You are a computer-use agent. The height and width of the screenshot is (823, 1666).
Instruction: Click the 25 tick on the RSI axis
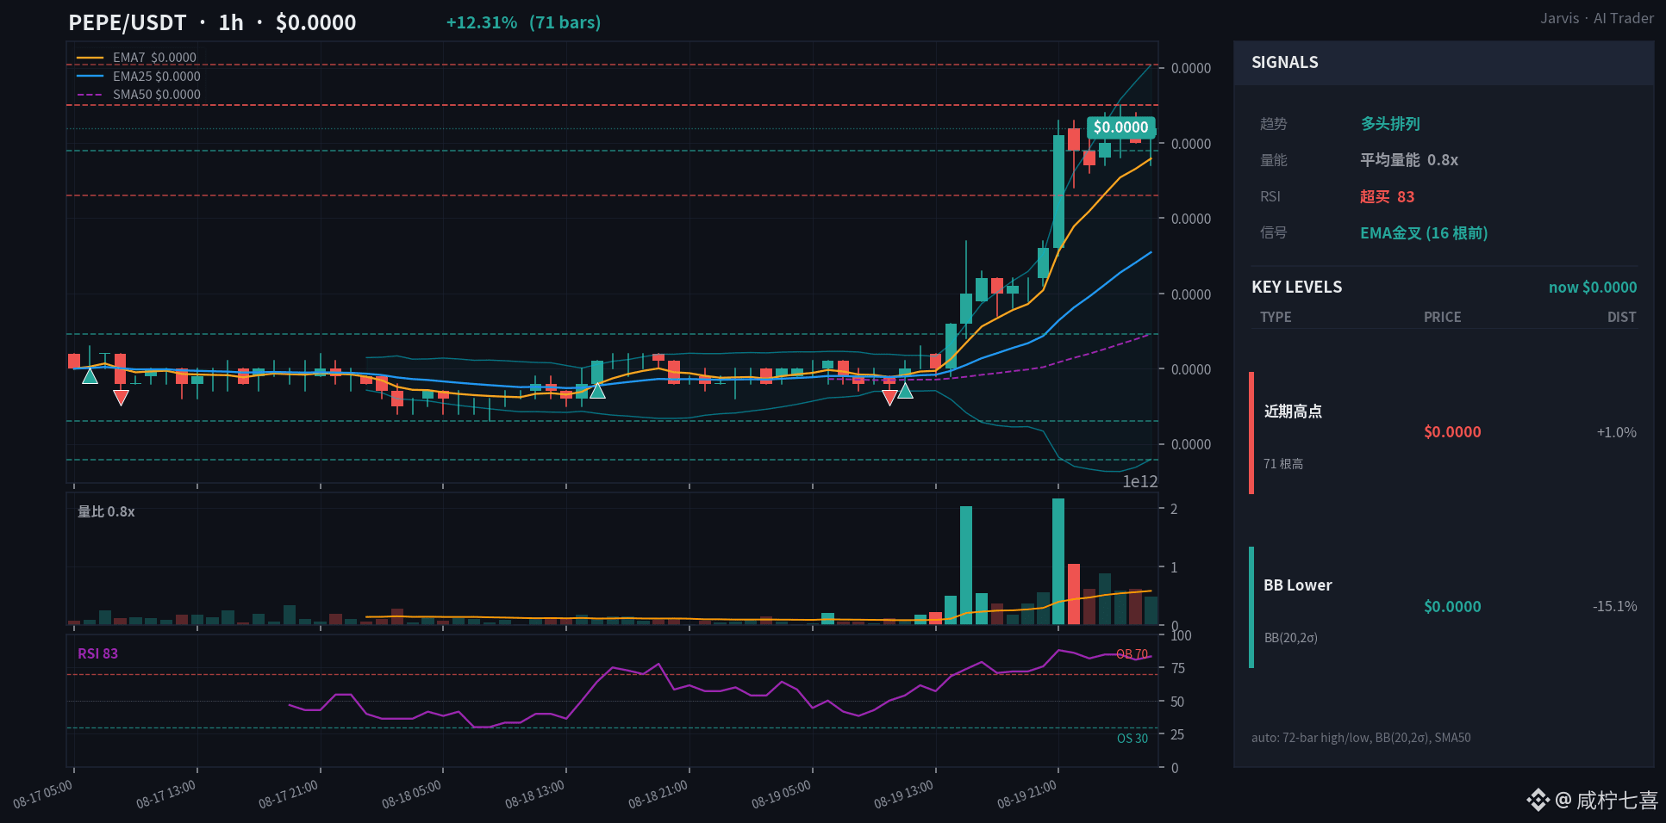pos(1177,734)
